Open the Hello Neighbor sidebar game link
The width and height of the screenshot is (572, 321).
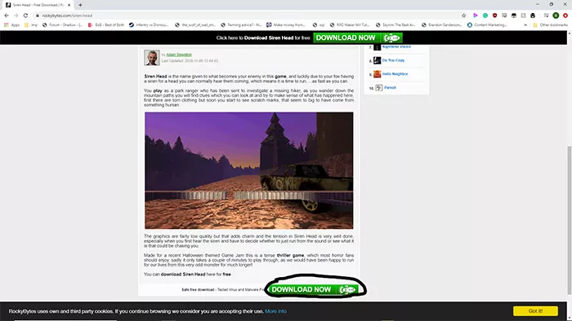coord(395,74)
